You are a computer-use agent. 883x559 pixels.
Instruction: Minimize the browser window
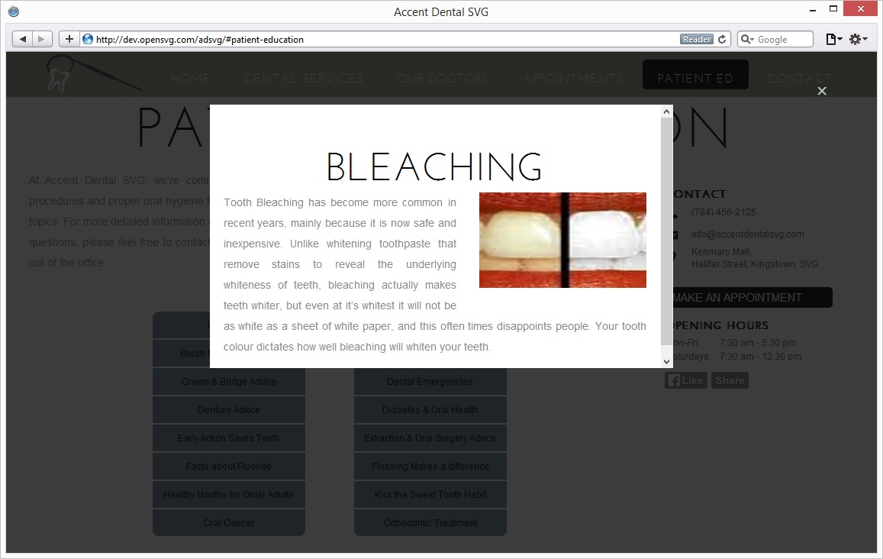(x=813, y=10)
